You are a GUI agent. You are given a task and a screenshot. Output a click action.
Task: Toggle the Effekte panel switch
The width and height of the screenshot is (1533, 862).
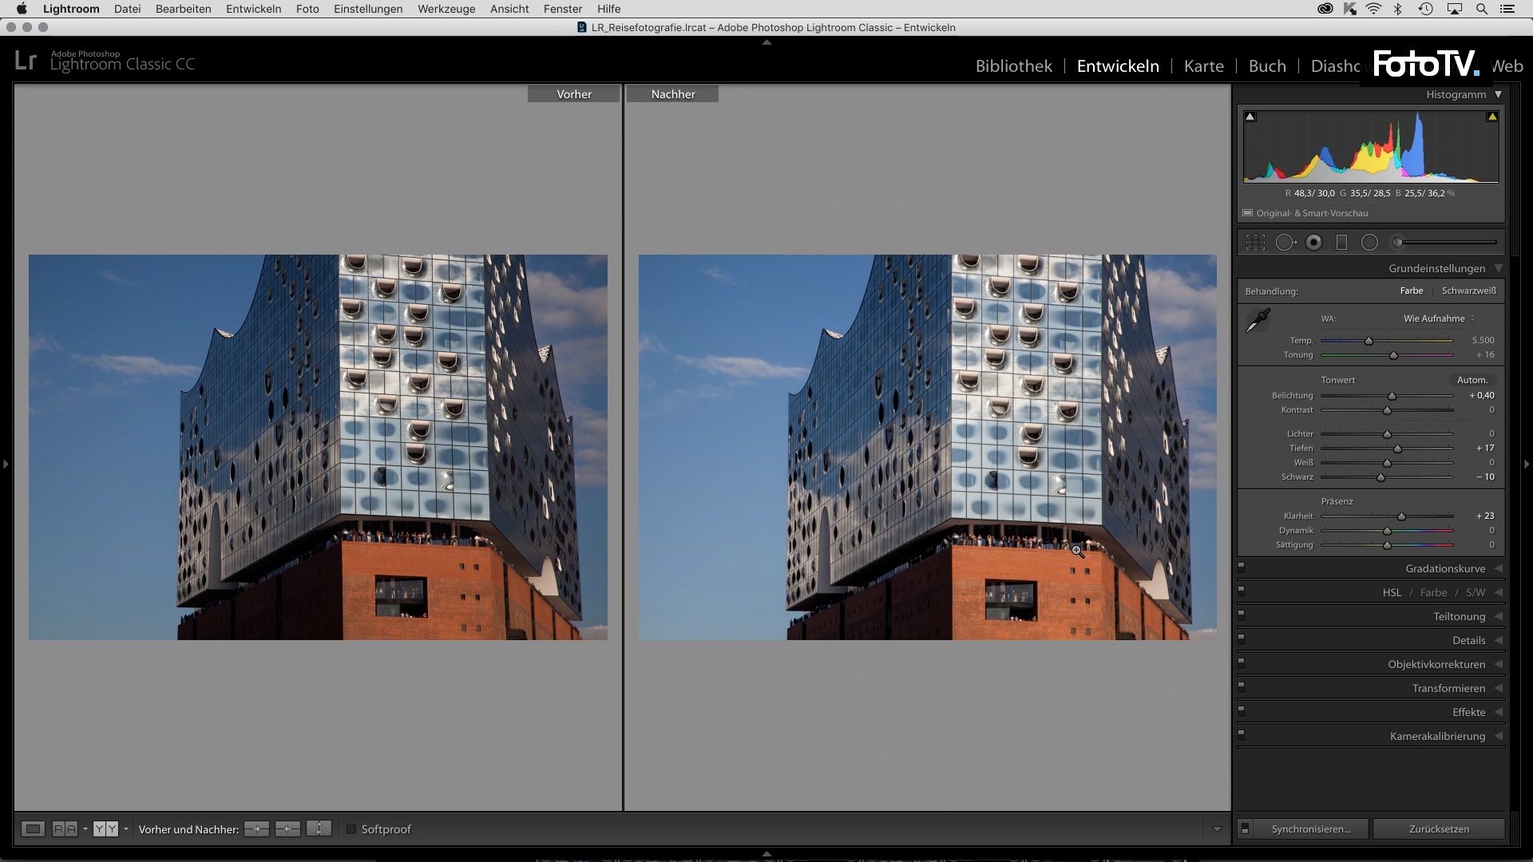click(1241, 711)
